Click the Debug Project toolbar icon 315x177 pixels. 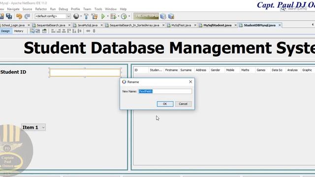coord(114,16)
